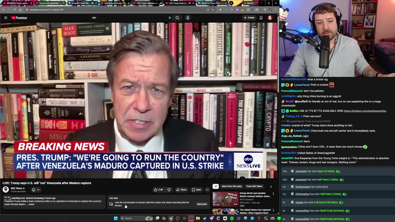Click the Create button
This screenshot has width=395, height=222.
pyautogui.click(x=249, y=18)
